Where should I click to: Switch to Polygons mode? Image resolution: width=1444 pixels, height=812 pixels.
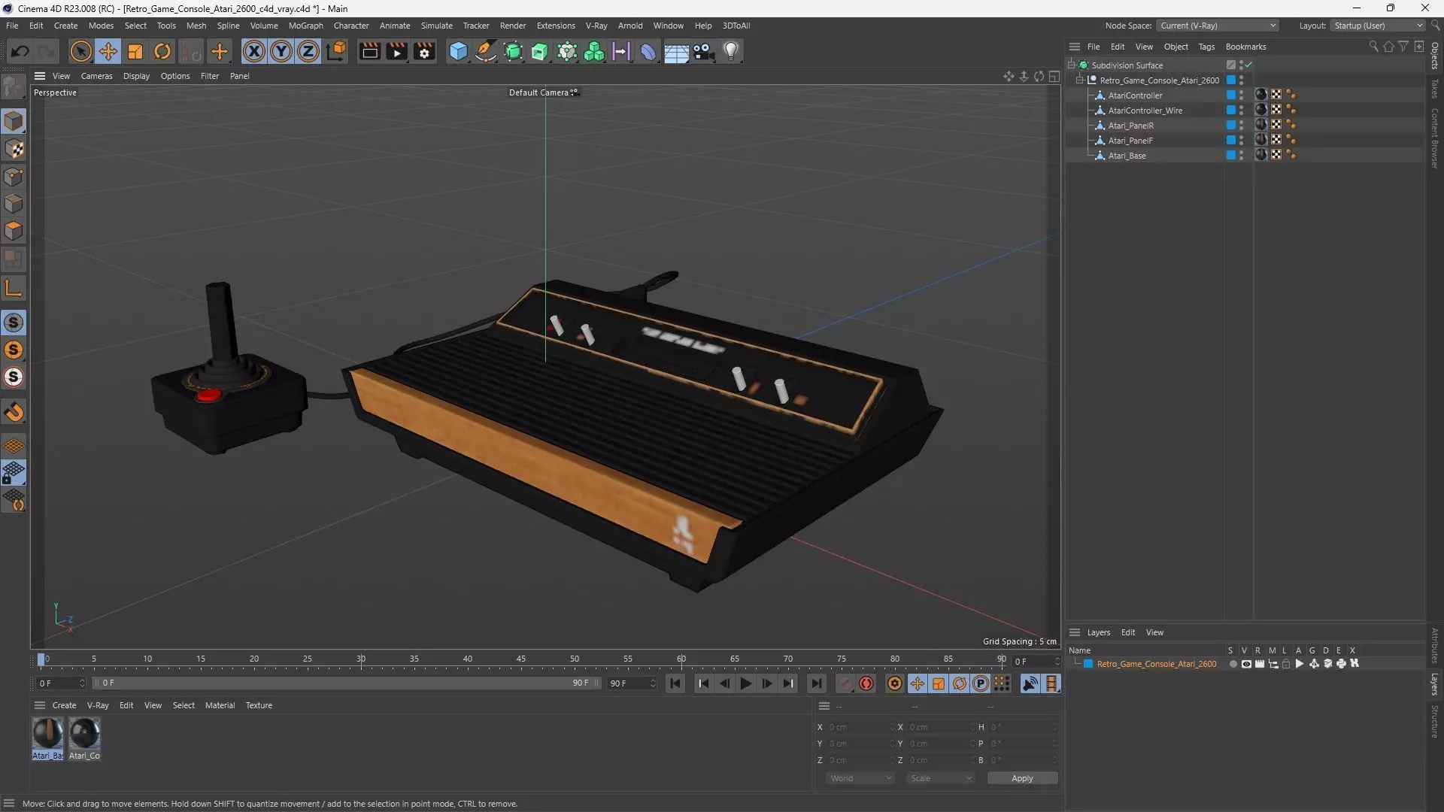[14, 231]
